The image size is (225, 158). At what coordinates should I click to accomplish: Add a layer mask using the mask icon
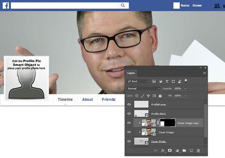[x=170, y=151]
